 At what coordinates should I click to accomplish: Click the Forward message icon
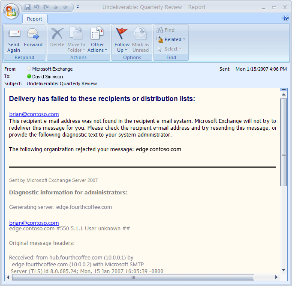[33, 34]
